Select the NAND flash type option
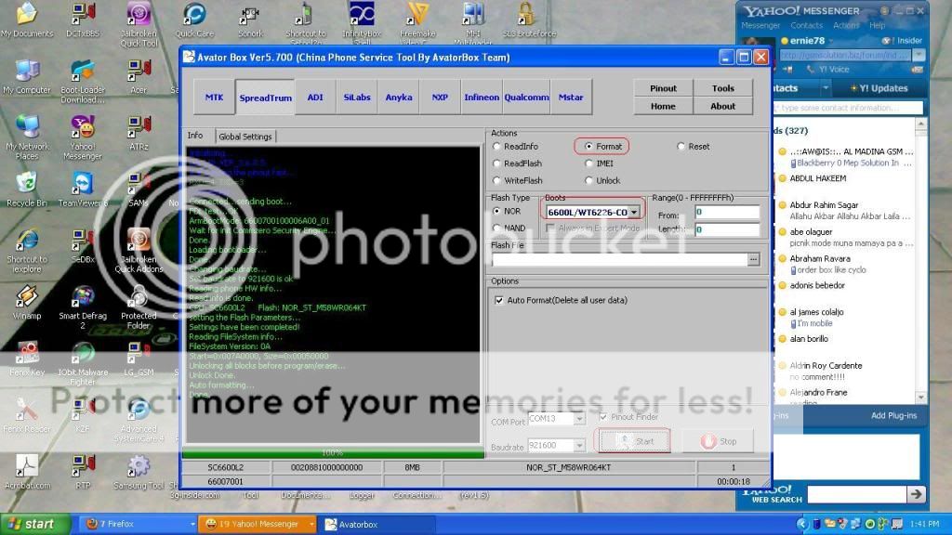The height and width of the screenshot is (535, 952). tap(498, 228)
